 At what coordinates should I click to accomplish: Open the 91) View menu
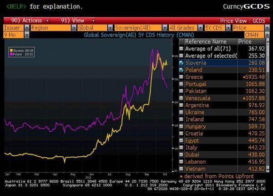tap(78, 21)
